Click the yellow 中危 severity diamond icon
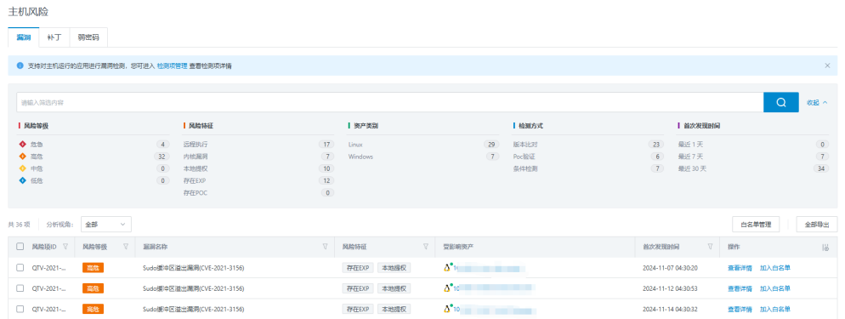This screenshot has width=845, height=319. click(23, 168)
